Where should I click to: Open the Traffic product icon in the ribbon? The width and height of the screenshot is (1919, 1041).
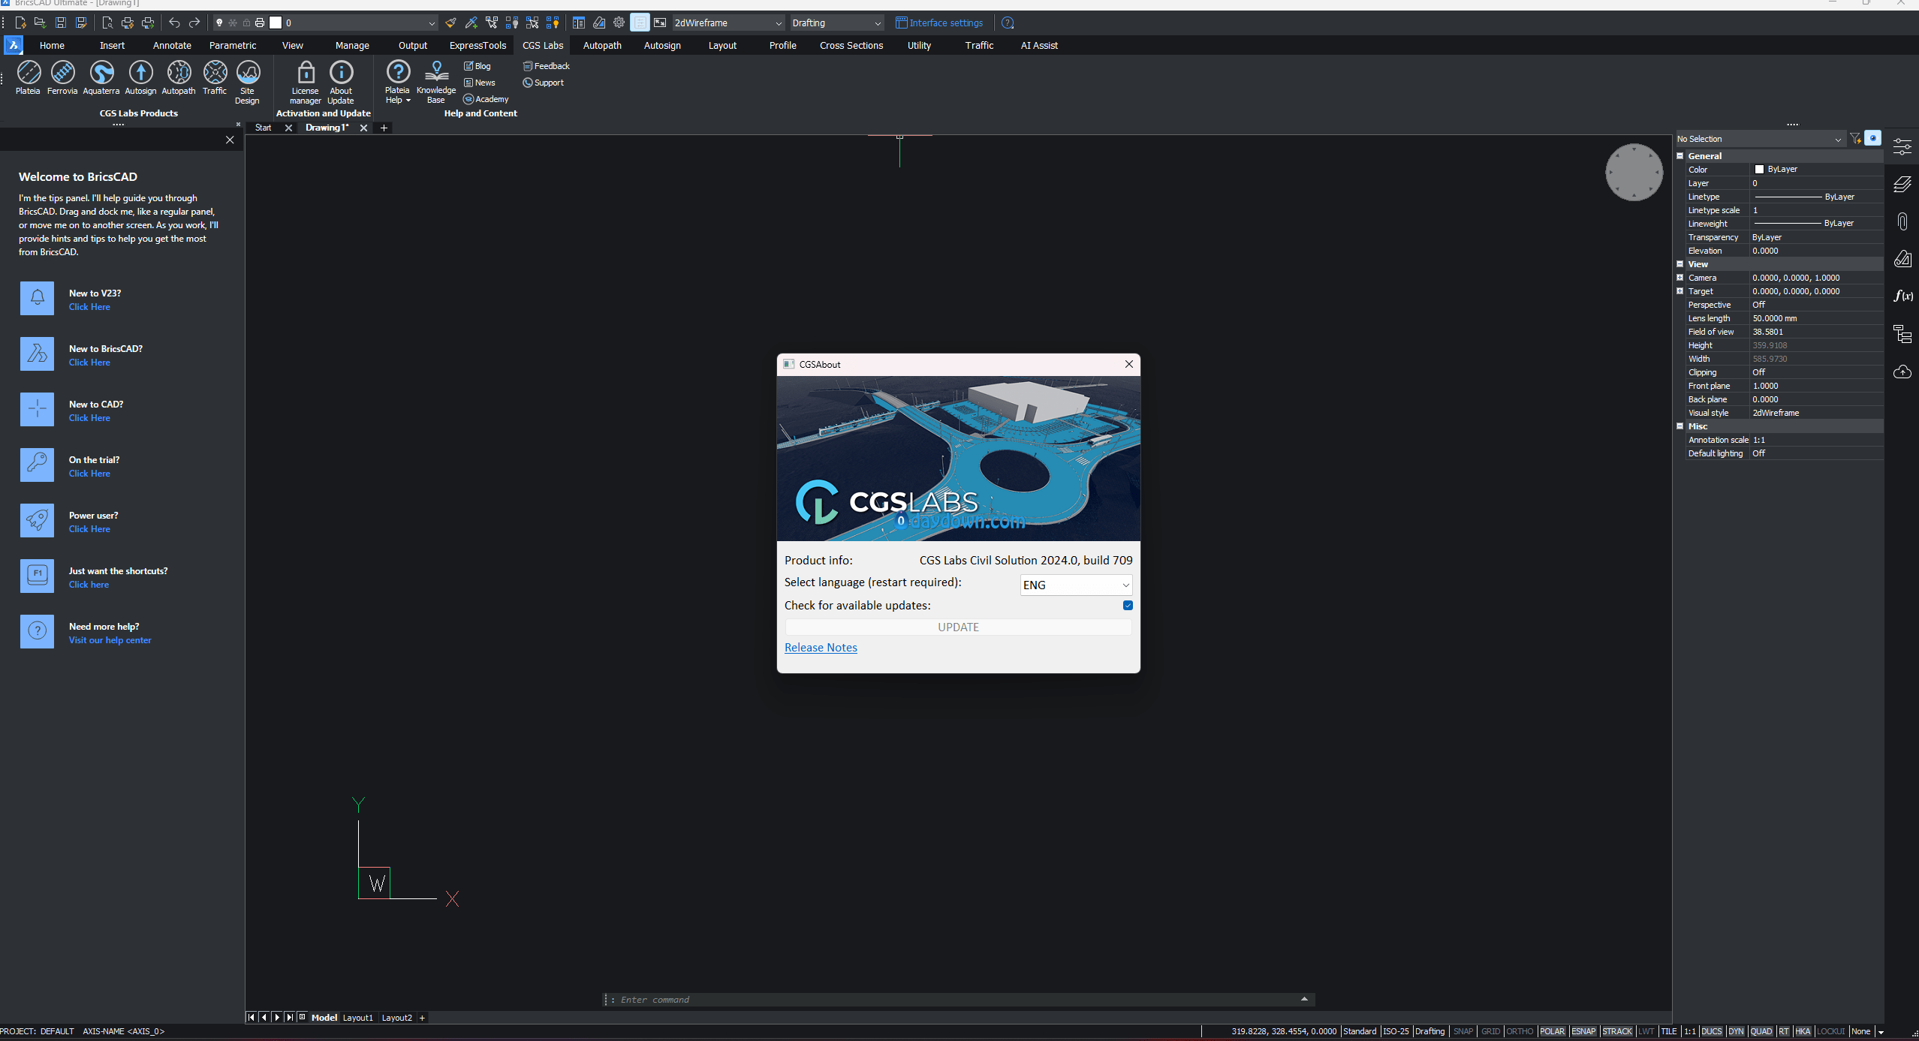(215, 77)
